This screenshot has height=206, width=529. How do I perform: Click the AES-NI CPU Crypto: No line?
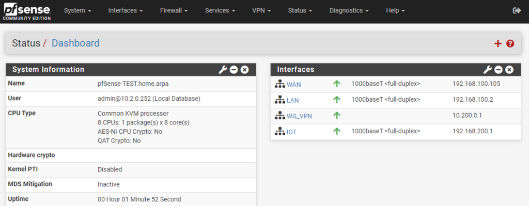click(130, 132)
